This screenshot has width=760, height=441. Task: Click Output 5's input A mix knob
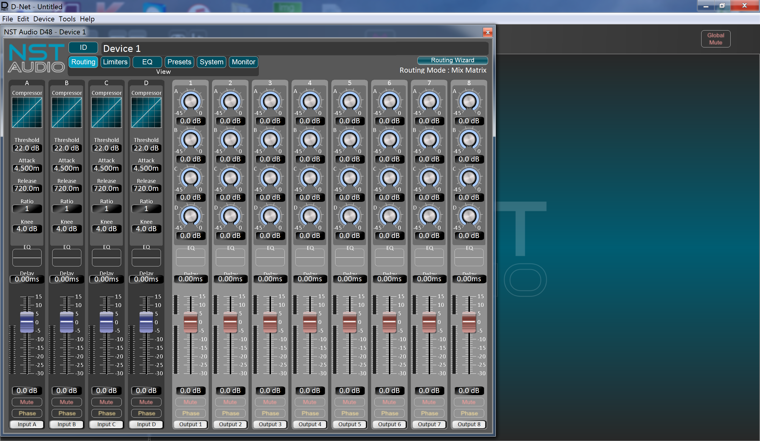click(x=349, y=101)
